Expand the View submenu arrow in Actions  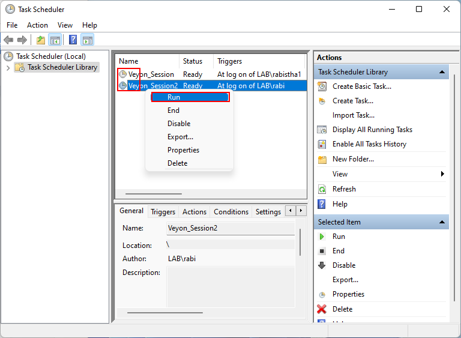[x=442, y=174]
